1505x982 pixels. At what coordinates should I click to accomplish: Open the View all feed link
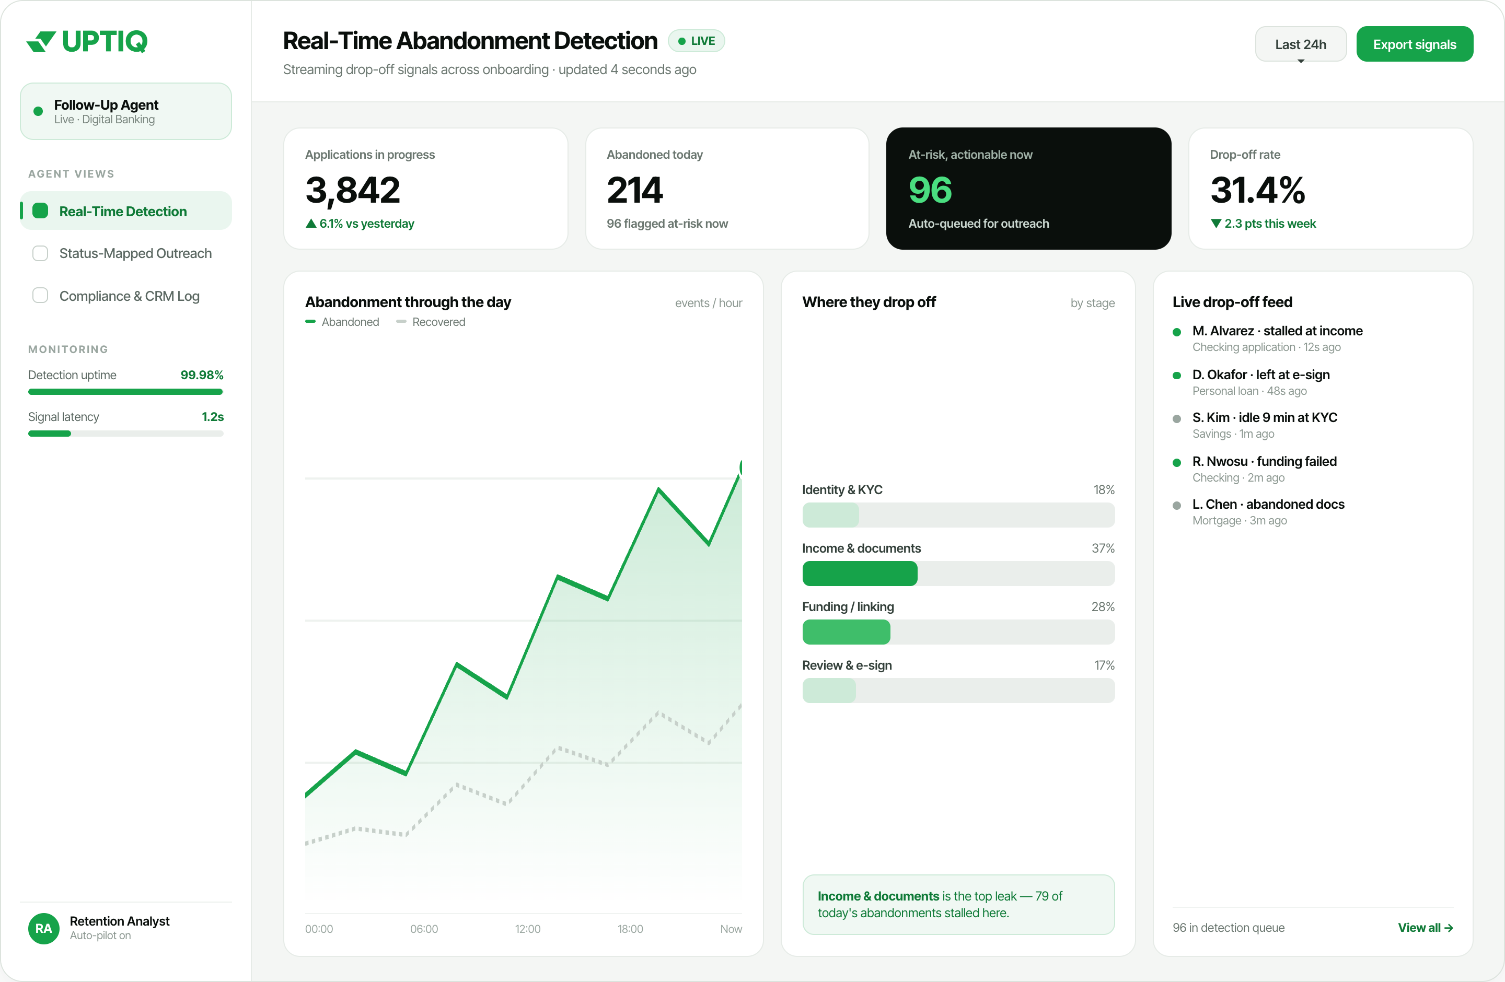click(x=1426, y=928)
